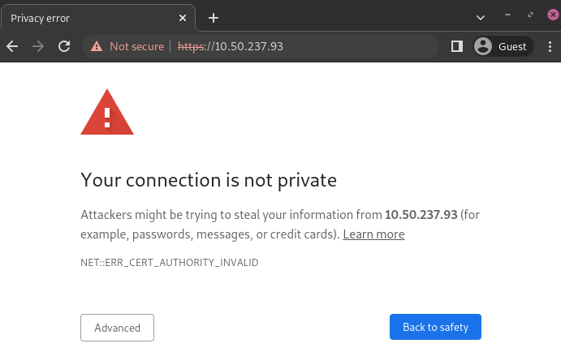The height and width of the screenshot is (352, 561).
Task: Minimize the browser window
Action: point(507,15)
